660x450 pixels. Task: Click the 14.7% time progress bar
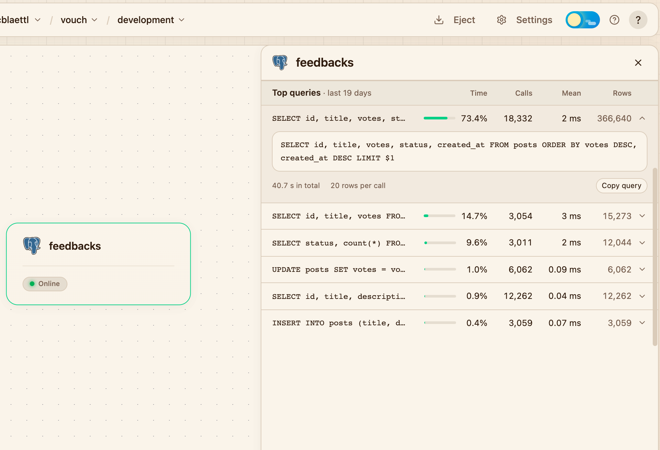click(x=439, y=216)
